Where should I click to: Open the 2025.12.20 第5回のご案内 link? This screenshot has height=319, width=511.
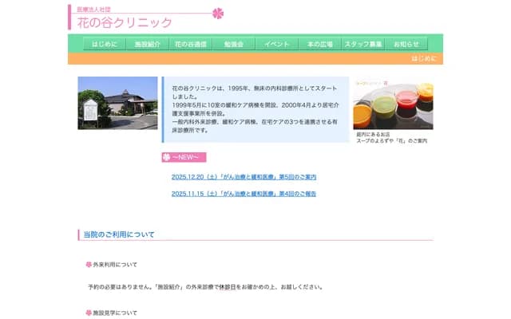click(x=244, y=177)
